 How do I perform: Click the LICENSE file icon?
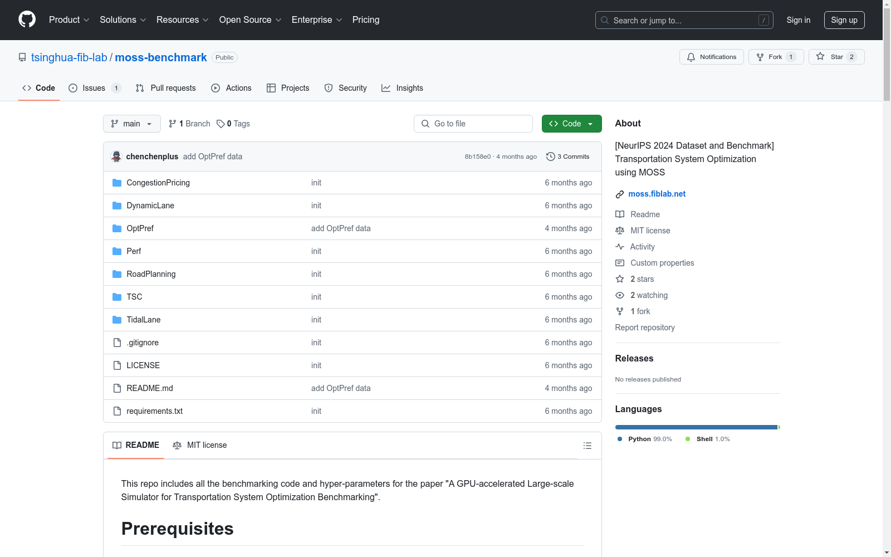tap(117, 365)
